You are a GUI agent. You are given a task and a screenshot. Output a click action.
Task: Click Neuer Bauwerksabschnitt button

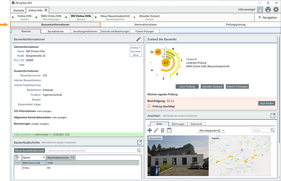[x=30, y=151]
